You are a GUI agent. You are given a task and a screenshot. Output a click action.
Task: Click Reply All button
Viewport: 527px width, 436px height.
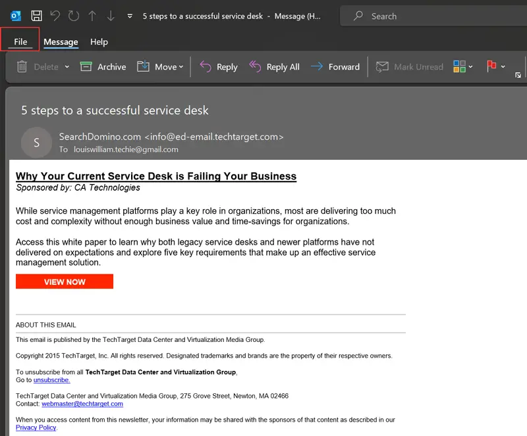pyautogui.click(x=274, y=66)
